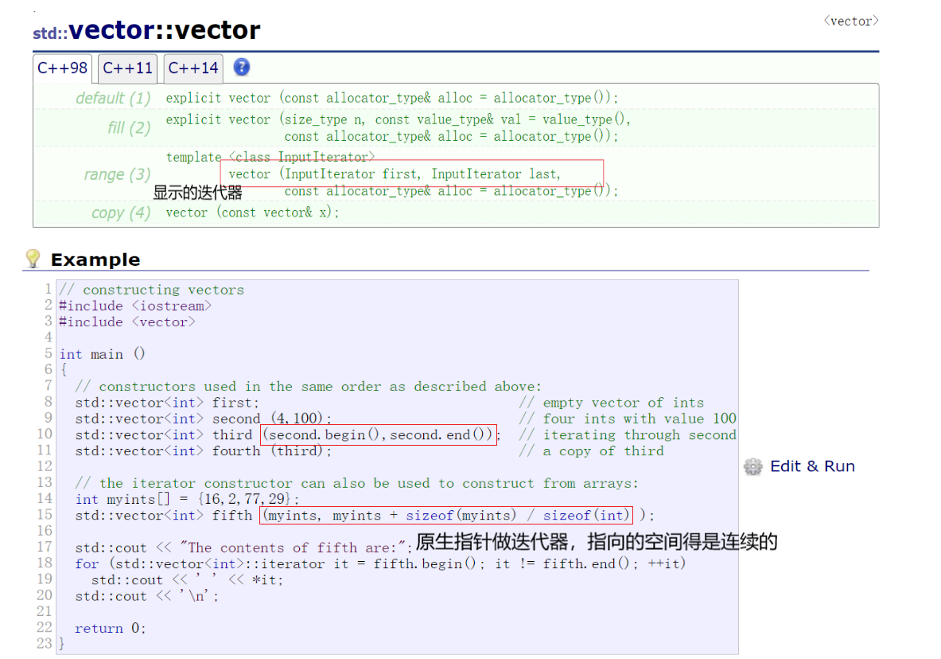The height and width of the screenshot is (659, 941).
Task: Click the Example section heading text
Action: (95, 259)
